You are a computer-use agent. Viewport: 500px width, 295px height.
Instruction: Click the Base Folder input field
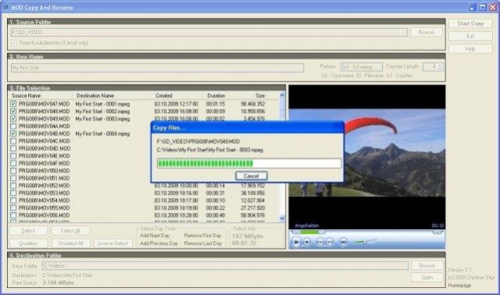coord(225,266)
